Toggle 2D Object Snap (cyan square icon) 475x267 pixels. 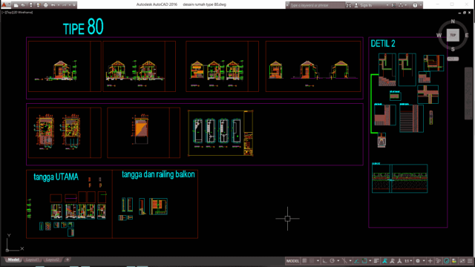tap(364, 261)
